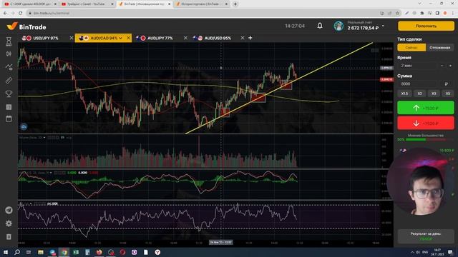Open the indicators line-chart sidebar icon
This screenshot has height=257, width=458.
pos(9,67)
